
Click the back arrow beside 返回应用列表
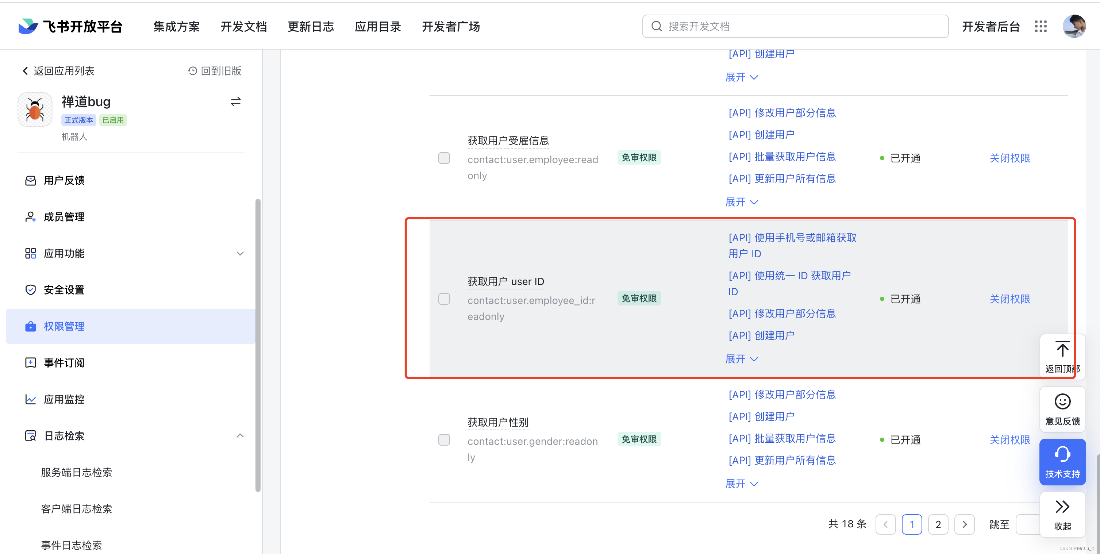pos(25,71)
